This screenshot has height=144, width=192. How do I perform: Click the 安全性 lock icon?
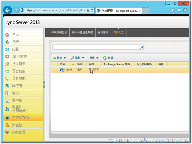tap(7, 125)
